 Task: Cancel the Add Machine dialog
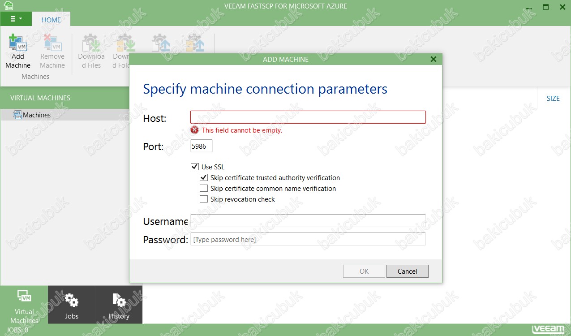click(x=408, y=271)
